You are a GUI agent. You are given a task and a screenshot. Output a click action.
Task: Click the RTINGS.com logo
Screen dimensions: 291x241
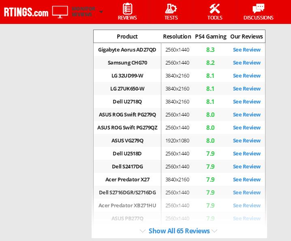pyautogui.click(x=26, y=12)
